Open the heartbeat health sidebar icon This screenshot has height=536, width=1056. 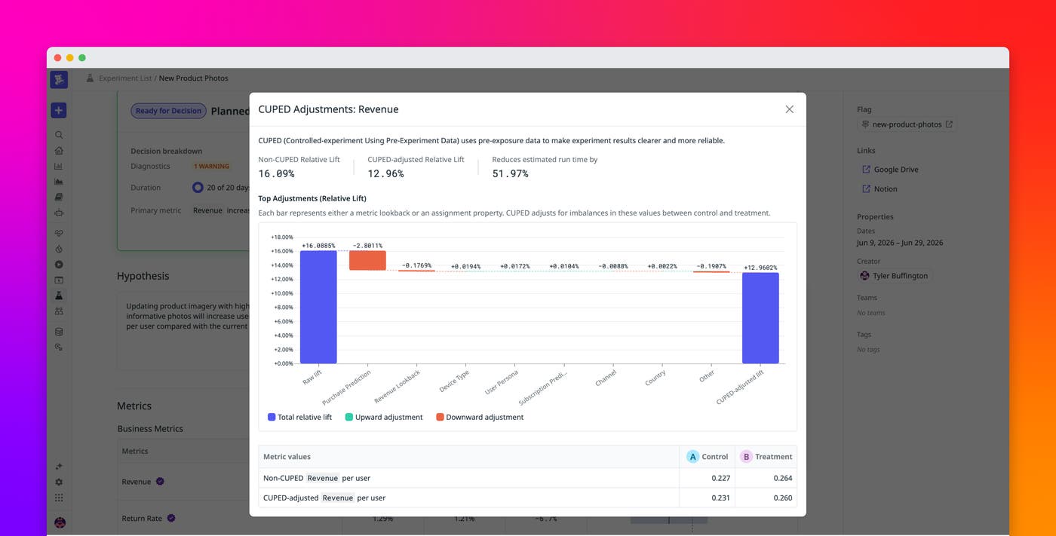[59, 233]
